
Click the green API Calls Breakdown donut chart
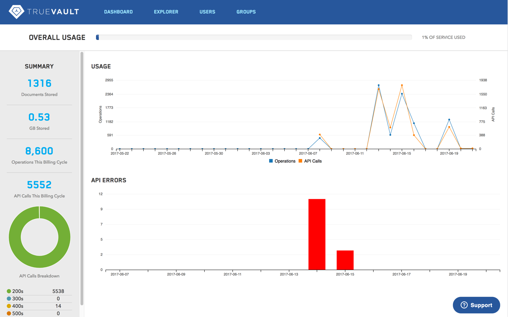click(x=40, y=237)
